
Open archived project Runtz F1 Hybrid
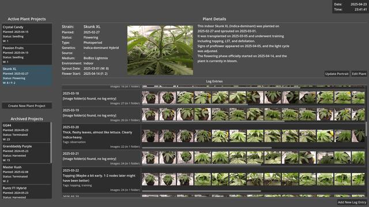(26, 191)
